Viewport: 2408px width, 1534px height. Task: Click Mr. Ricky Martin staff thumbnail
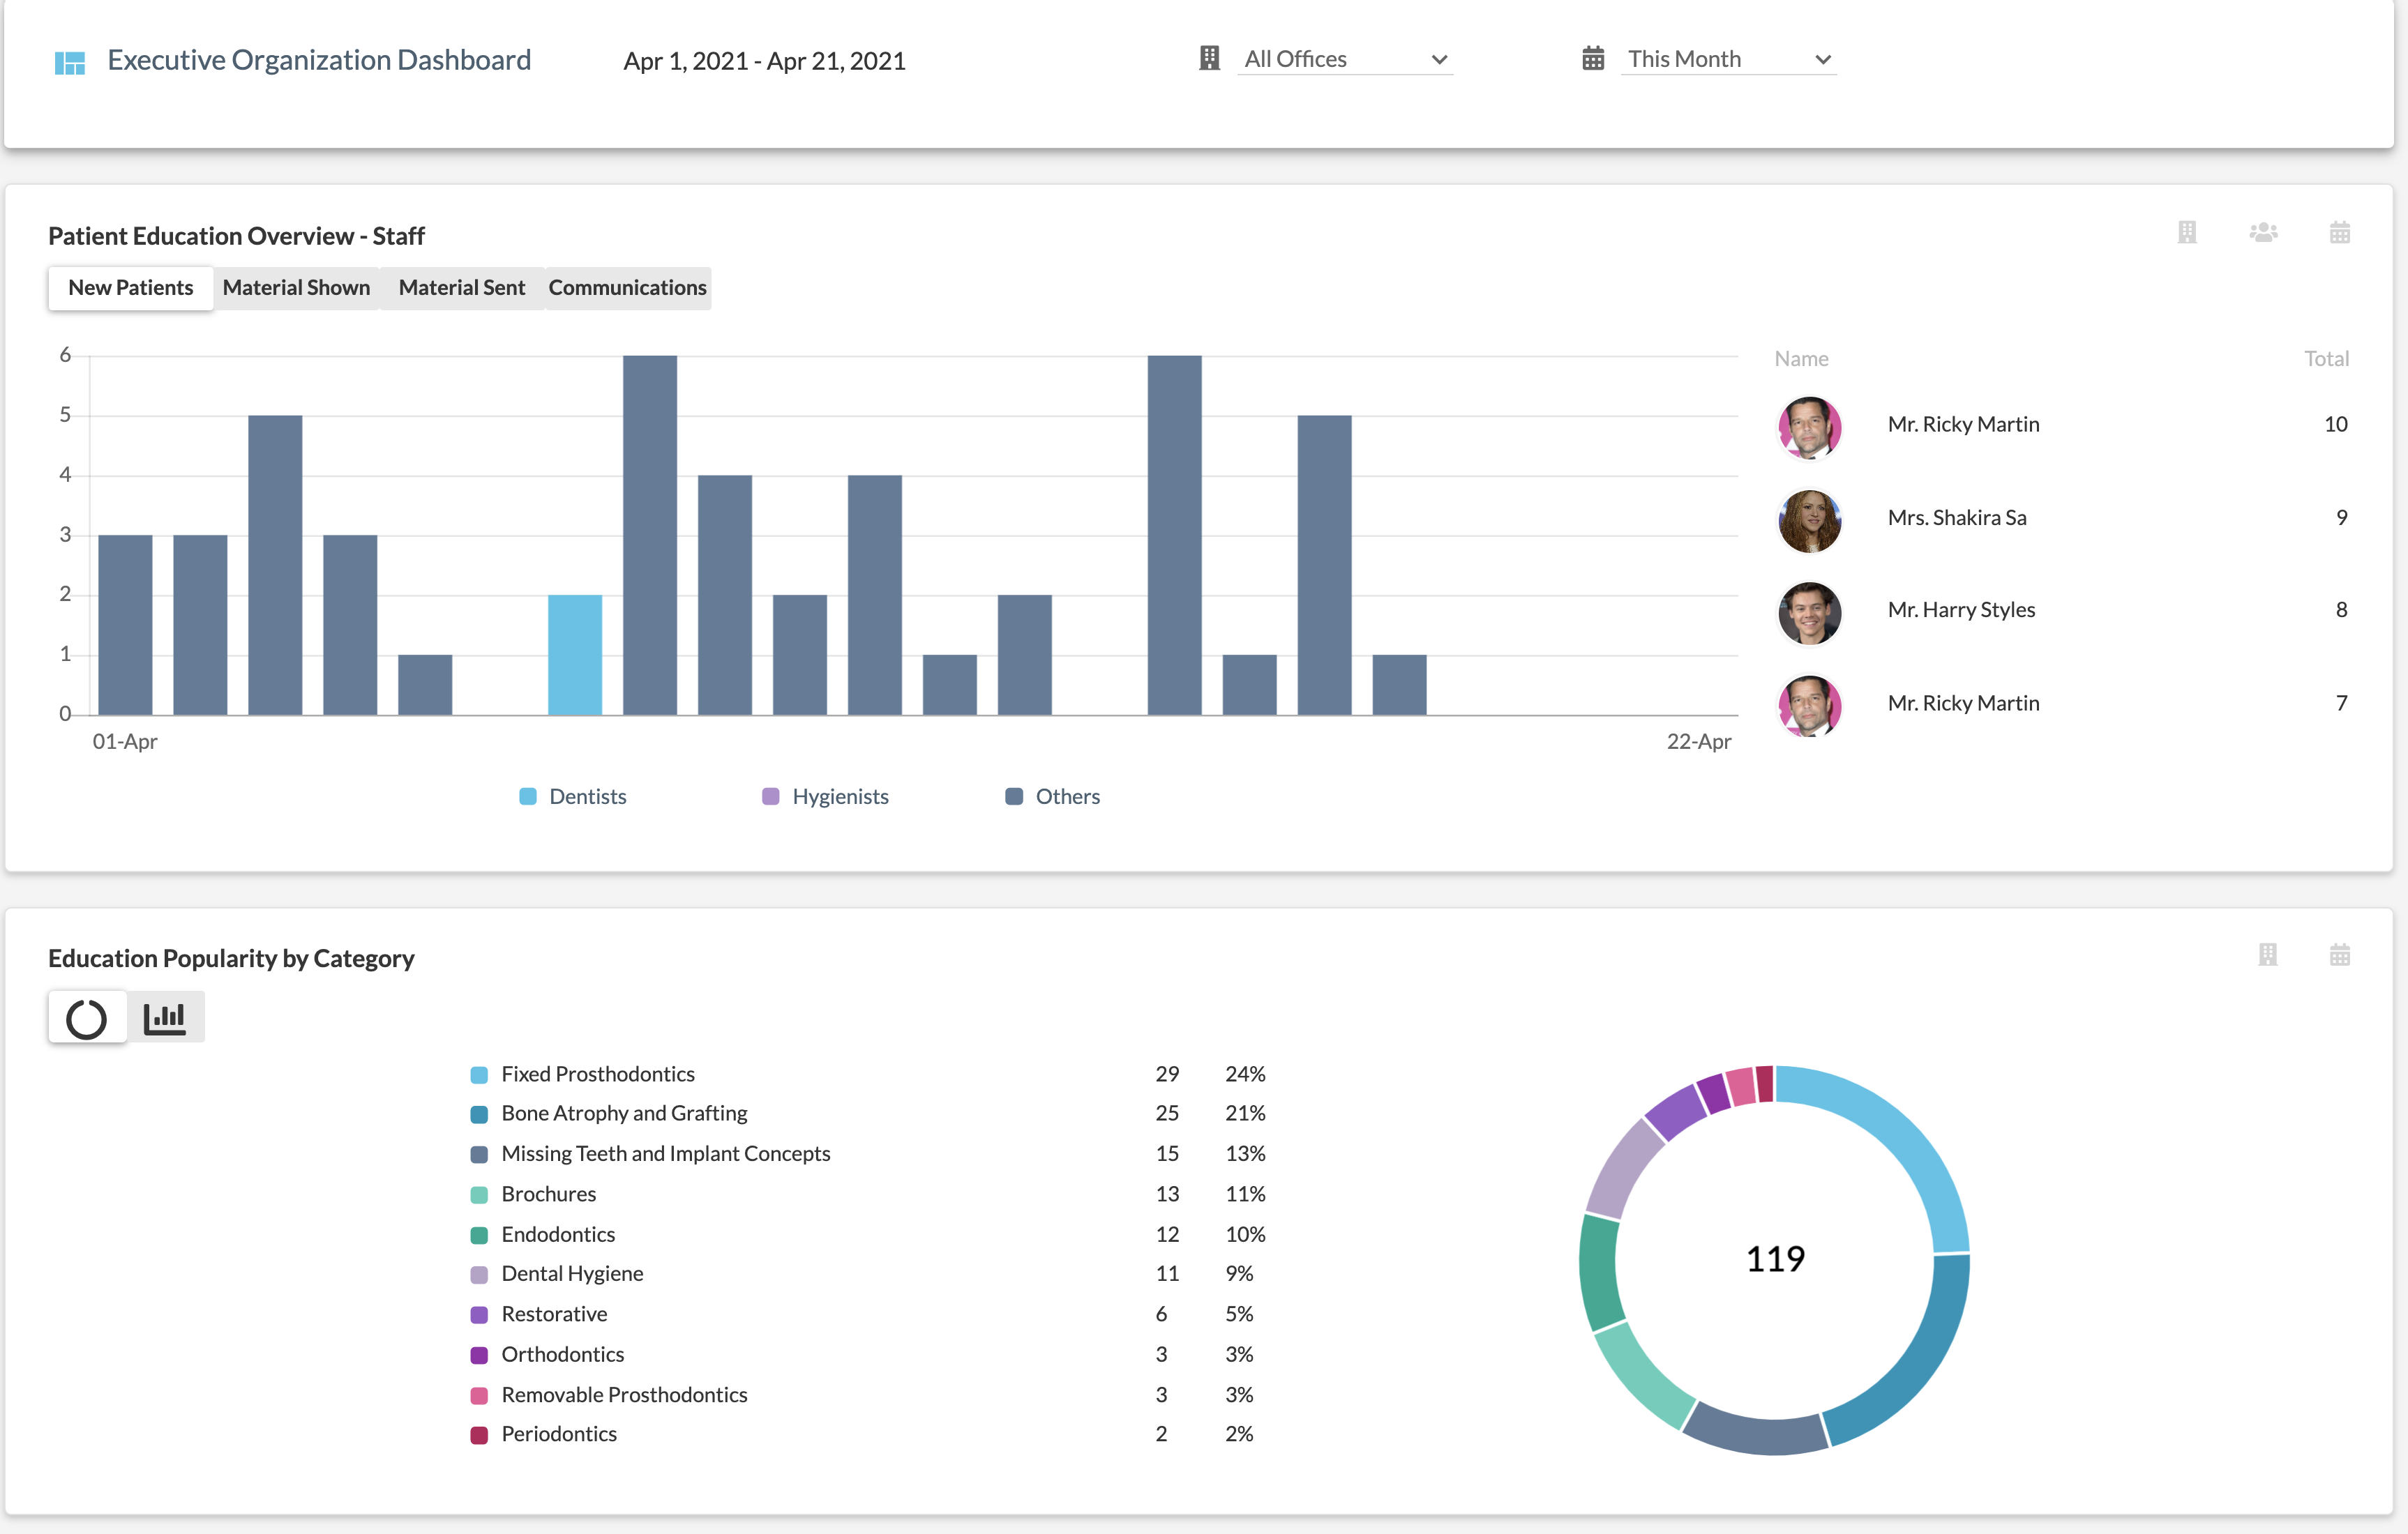tap(1812, 423)
